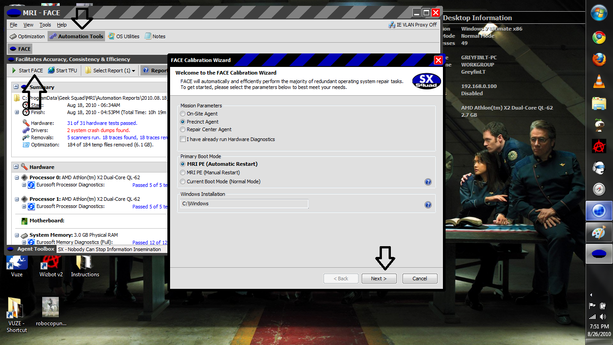Image resolution: width=613 pixels, height=345 pixels.
Task: Click the Removals scanner icon in Summary
Action: point(26,137)
